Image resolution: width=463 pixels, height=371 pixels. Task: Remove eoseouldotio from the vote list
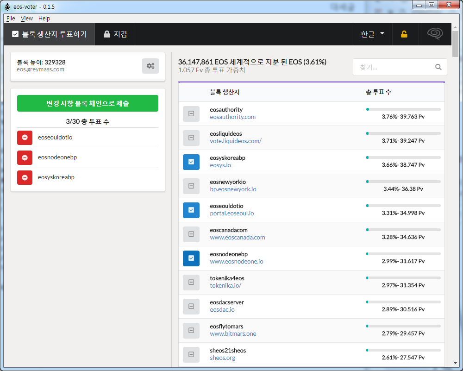[x=25, y=138]
